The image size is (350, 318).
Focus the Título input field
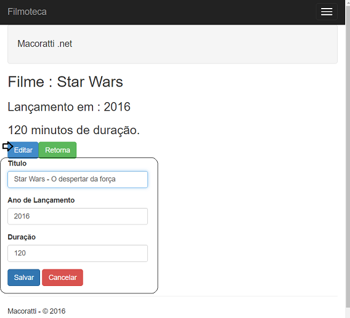coord(78,180)
